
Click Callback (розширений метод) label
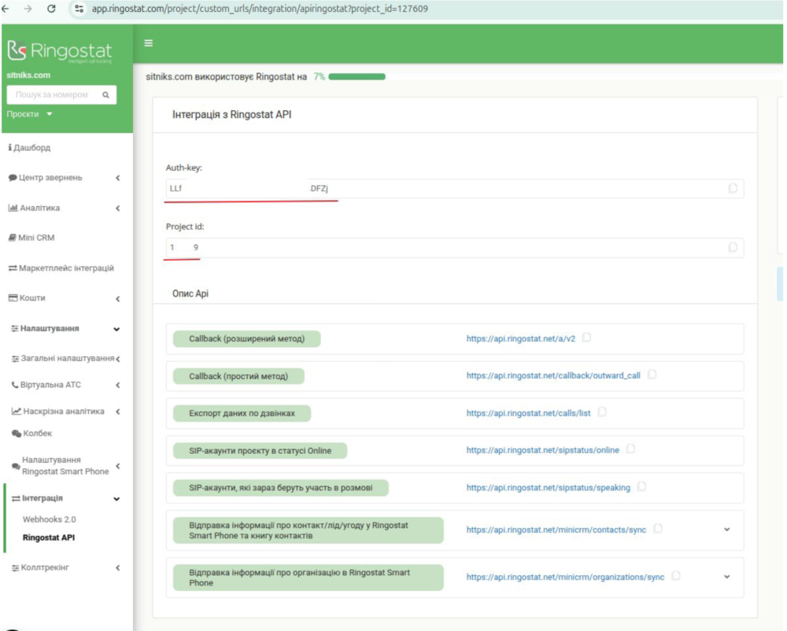pyautogui.click(x=246, y=339)
